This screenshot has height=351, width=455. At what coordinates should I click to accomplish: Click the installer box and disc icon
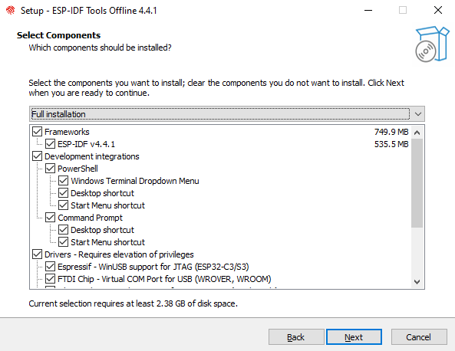click(x=432, y=44)
